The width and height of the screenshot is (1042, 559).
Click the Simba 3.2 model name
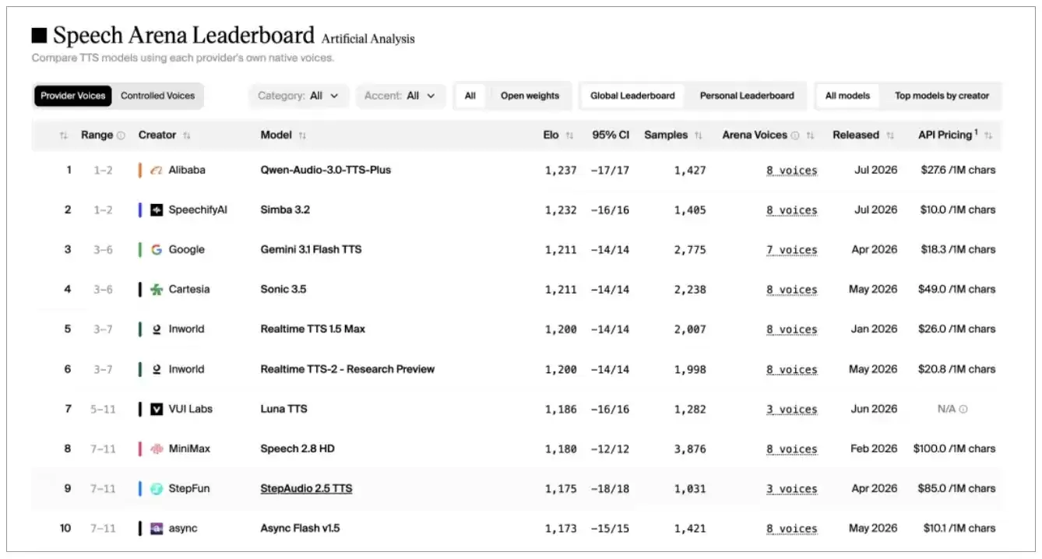pyautogui.click(x=285, y=209)
